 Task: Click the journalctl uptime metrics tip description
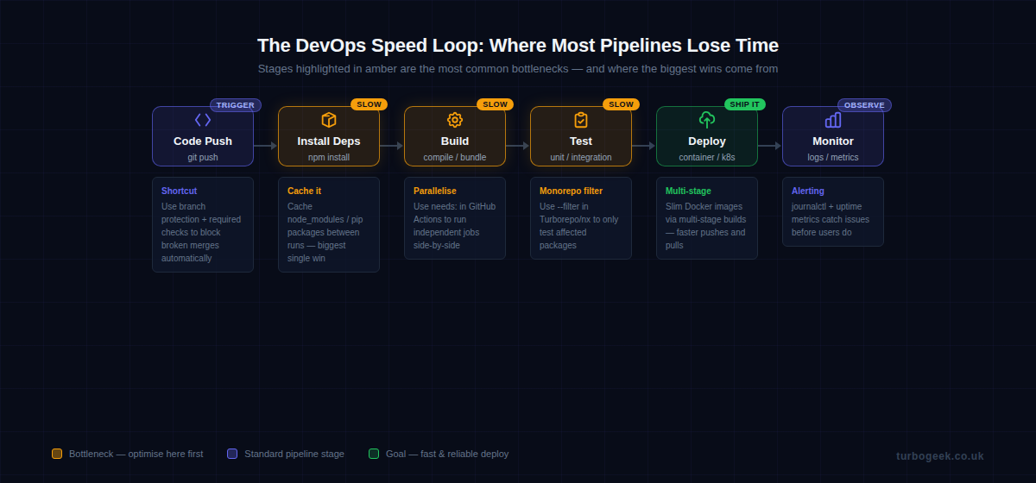[831, 219]
